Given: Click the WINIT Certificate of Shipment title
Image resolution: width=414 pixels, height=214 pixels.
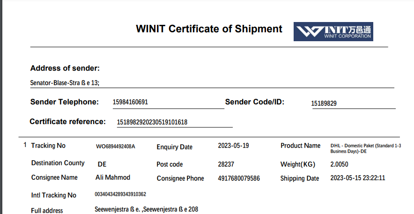Looking at the screenshot, I should tap(209, 29).
